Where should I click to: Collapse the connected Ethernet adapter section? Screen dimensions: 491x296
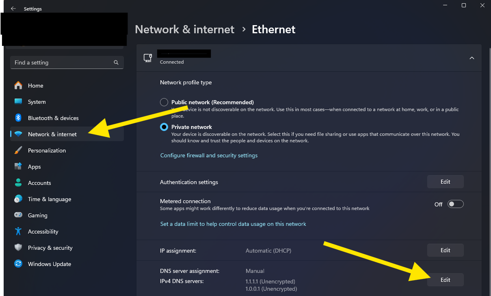tap(472, 58)
